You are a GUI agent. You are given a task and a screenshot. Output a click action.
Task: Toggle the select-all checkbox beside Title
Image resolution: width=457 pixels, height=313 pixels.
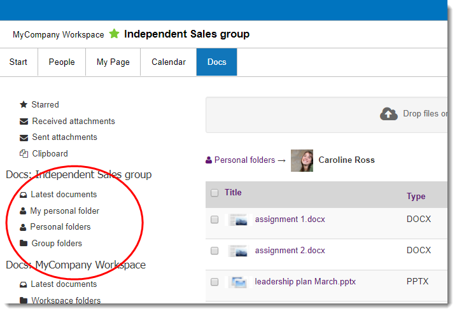coord(214,193)
